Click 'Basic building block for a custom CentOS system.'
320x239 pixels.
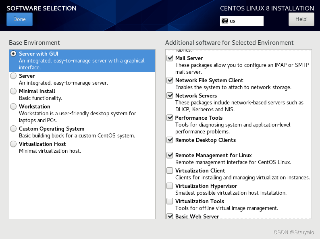point(77,136)
